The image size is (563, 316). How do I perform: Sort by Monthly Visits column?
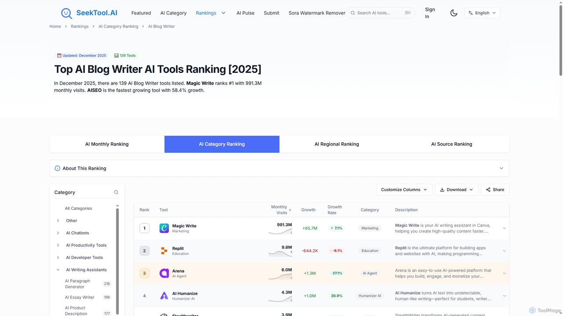point(281,210)
